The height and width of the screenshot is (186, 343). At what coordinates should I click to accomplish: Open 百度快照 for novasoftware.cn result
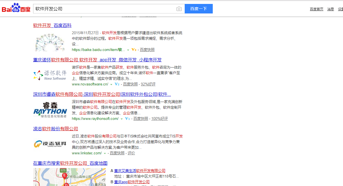coord(130,84)
